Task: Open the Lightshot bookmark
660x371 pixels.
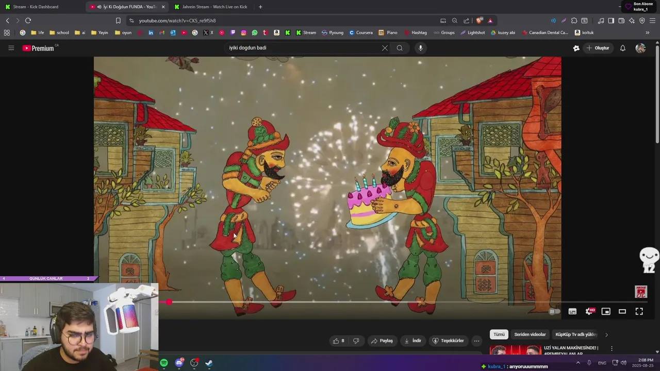Action: pyautogui.click(x=473, y=32)
